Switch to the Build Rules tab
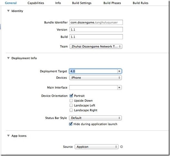 (140, 3)
